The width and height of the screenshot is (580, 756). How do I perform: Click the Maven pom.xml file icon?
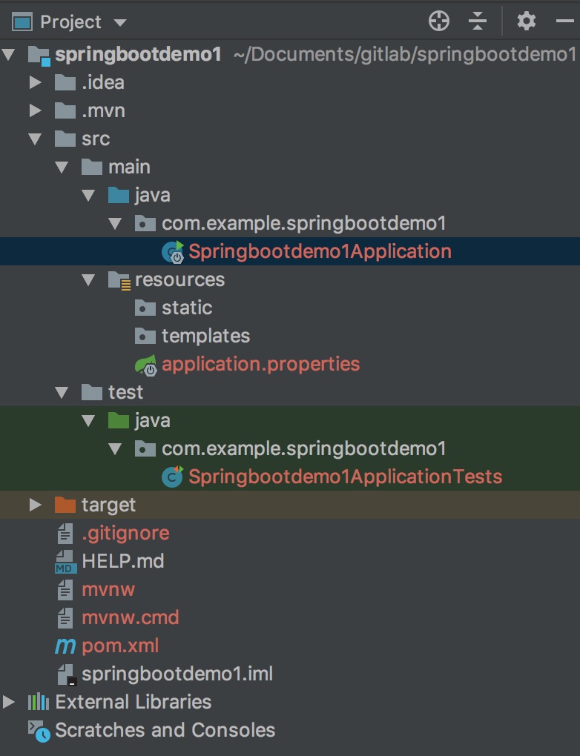point(65,646)
